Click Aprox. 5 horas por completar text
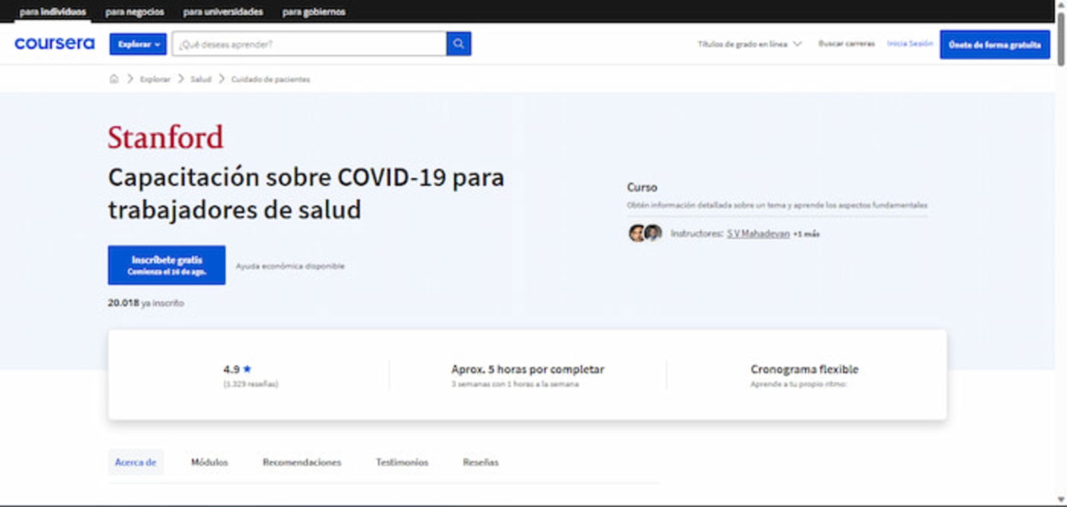The height and width of the screenshot is (507, 1067). click(x=527, y=369)
